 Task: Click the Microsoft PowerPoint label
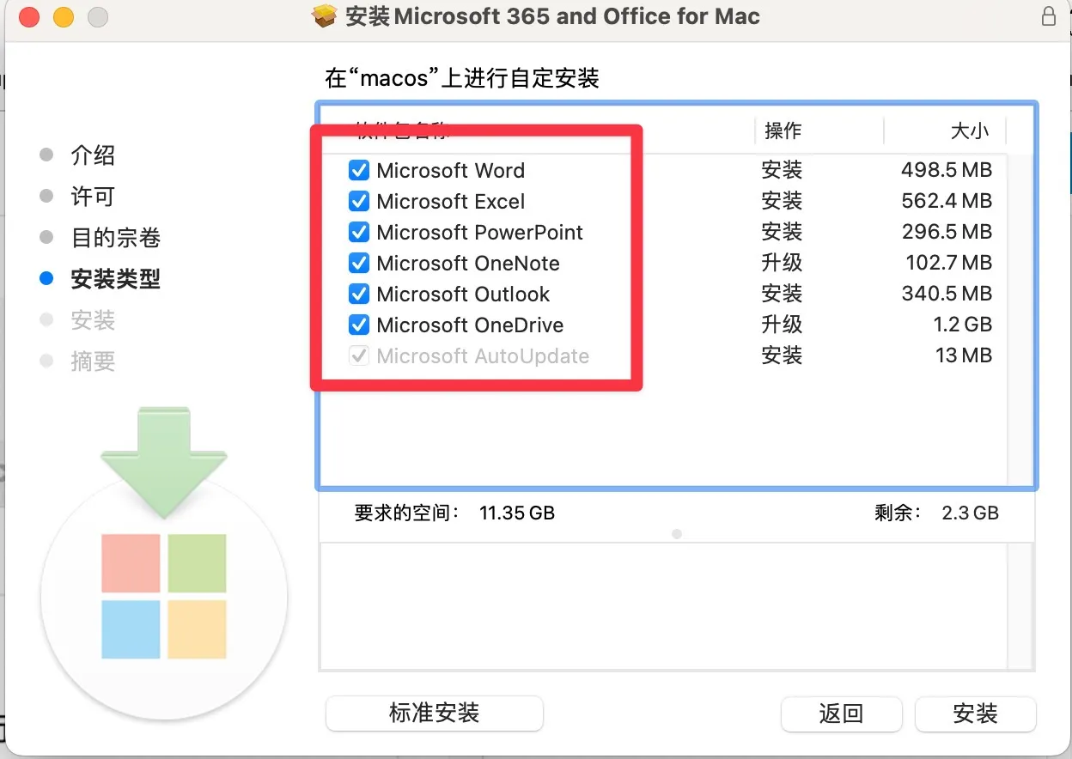pos(480,232)
